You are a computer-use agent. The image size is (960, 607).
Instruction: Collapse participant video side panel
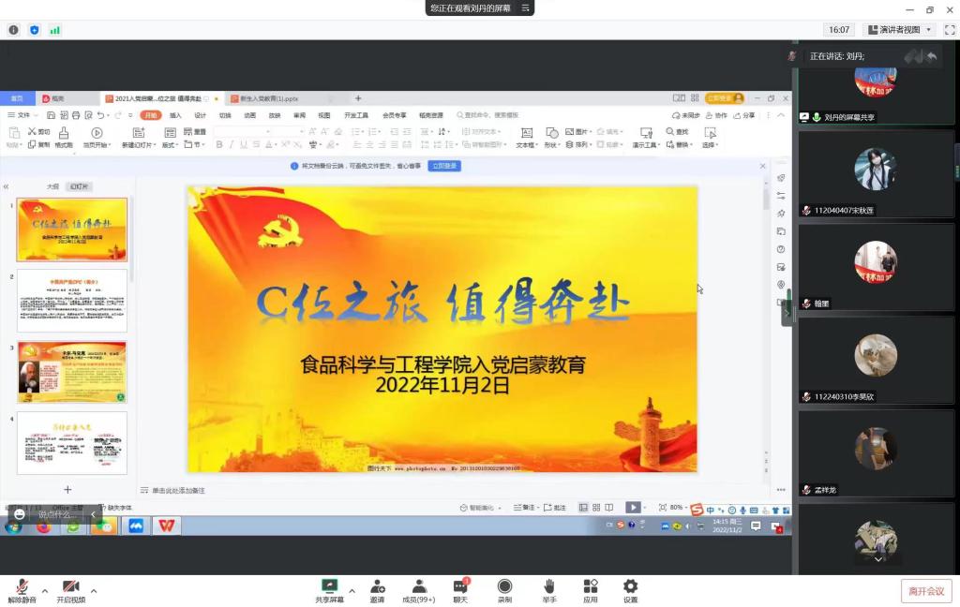(x=787, y=313)
